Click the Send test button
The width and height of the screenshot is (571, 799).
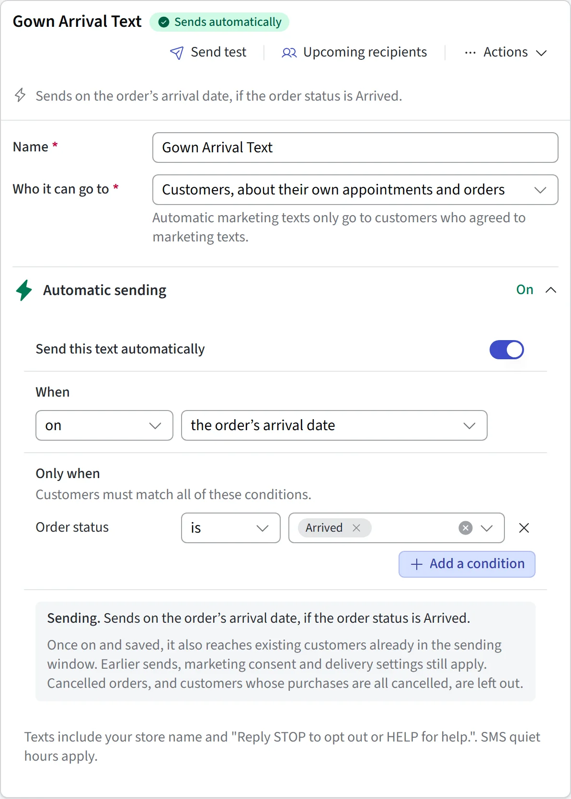(208, 52)
